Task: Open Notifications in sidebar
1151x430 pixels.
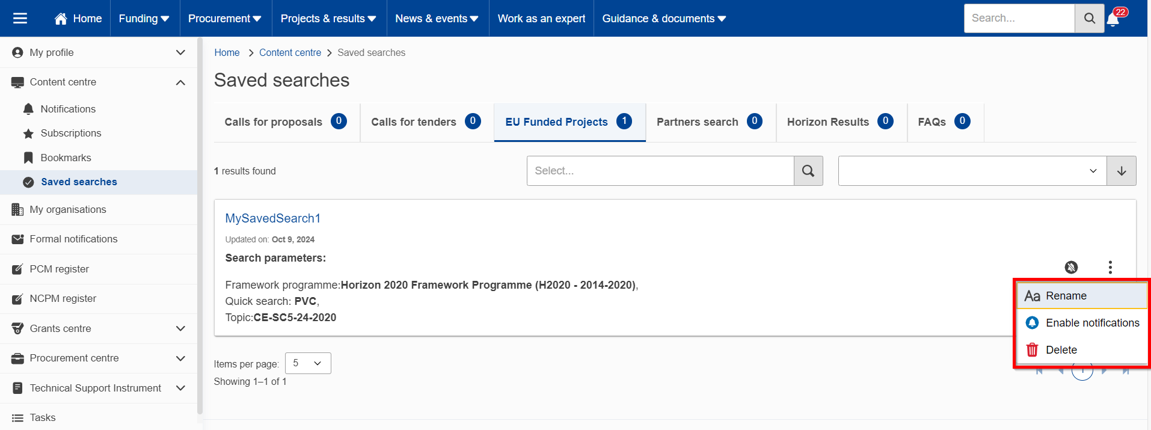Action: click(68, 109)
